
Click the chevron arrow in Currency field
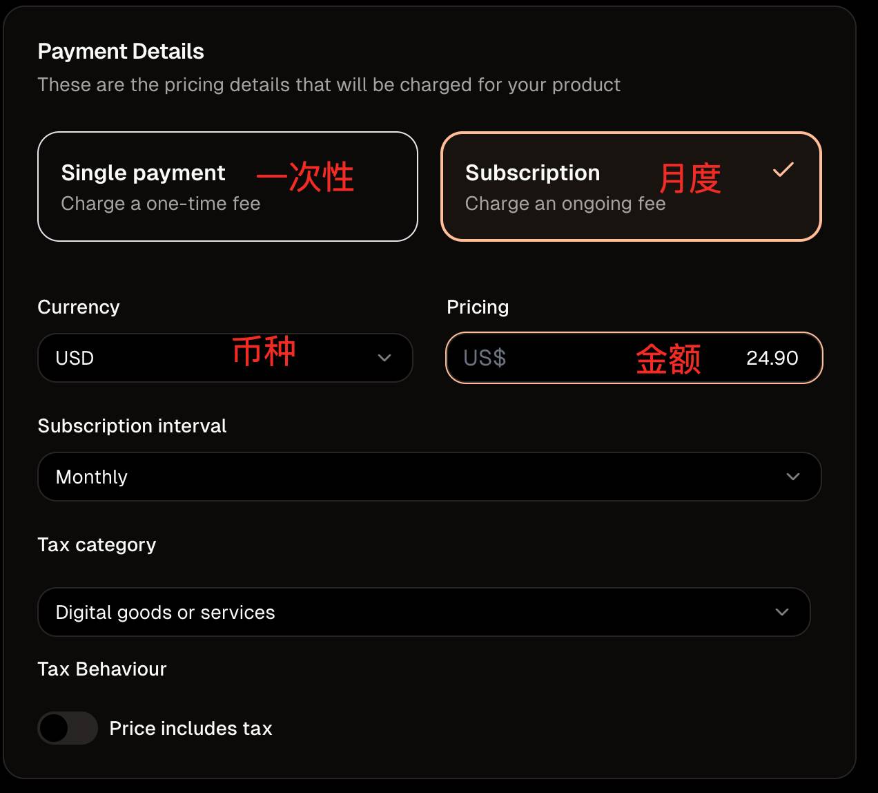[x=384, y=358]
